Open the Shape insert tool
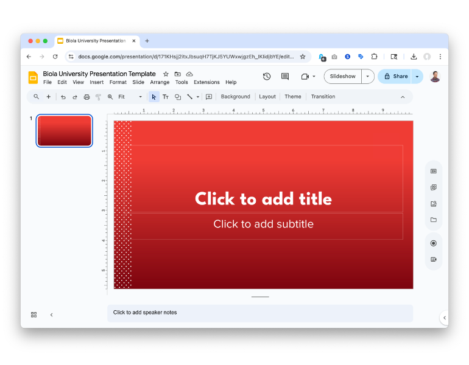The height and width of the screenshot is (365, 469). (x=178, y=97)
